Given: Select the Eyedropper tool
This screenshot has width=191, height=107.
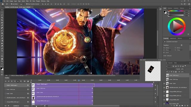Looking at the screenshot, I should [2, 25].
